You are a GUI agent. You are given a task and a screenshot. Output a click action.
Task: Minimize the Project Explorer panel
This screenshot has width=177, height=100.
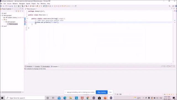coord(20,9)
